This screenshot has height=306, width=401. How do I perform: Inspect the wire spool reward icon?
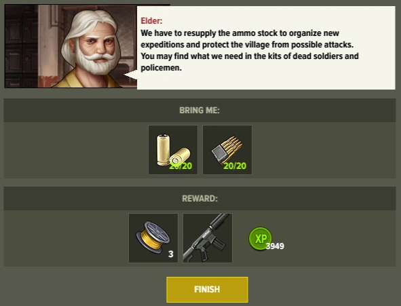click(x=153, y=238)
